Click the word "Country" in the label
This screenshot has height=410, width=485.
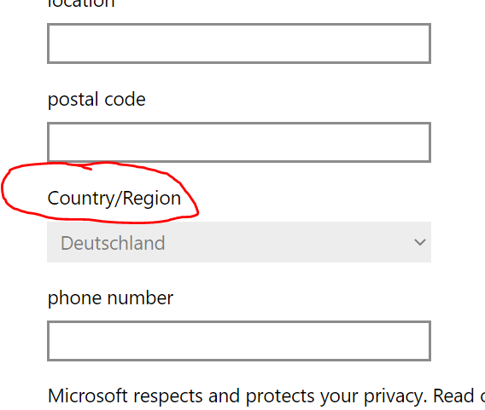coord(81,199)
